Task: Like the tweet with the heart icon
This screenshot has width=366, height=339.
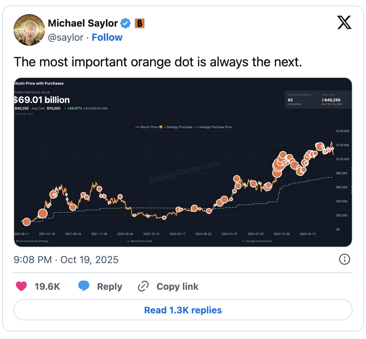Action: [21, 286]
